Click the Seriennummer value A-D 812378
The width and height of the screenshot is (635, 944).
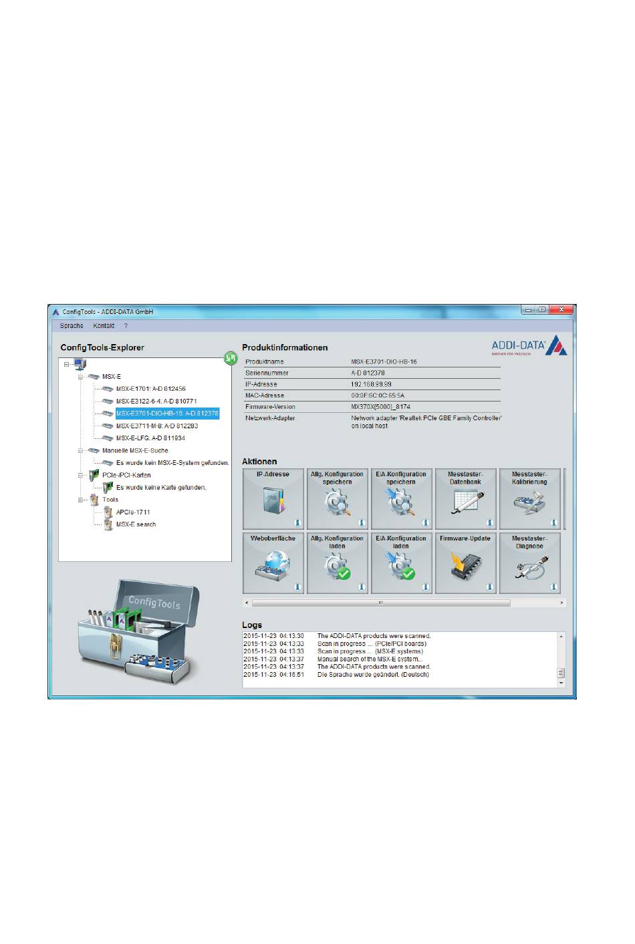point(368,373)
